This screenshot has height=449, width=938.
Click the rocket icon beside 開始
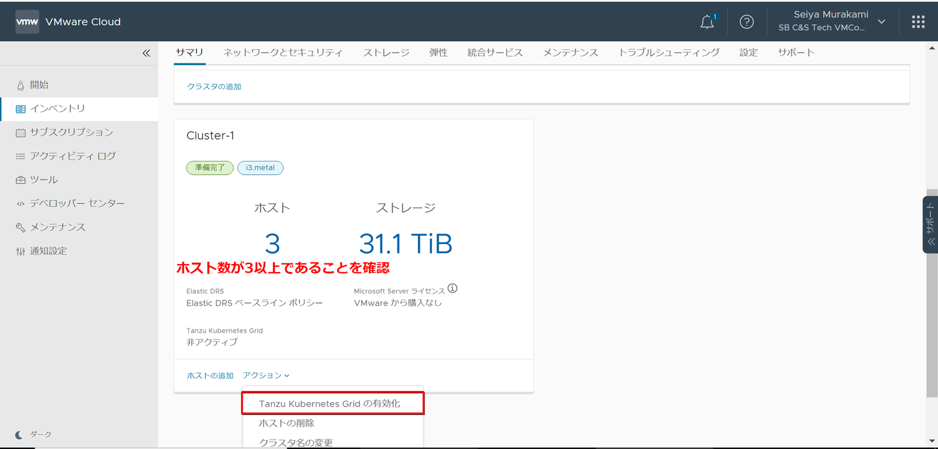pyautogui.click(x=21, y=85)
